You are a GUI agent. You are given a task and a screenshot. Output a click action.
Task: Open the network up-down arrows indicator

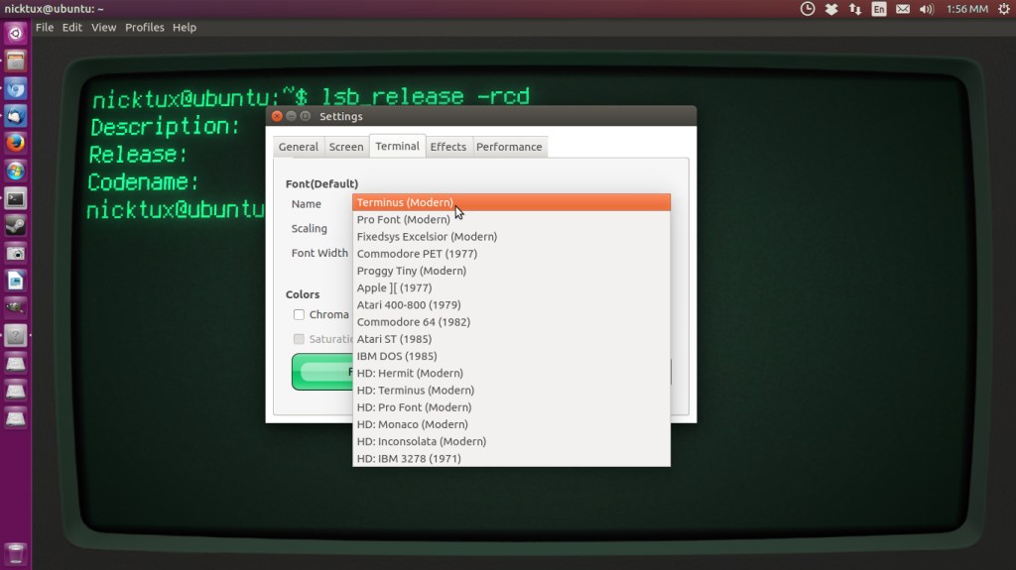[855, 8]
